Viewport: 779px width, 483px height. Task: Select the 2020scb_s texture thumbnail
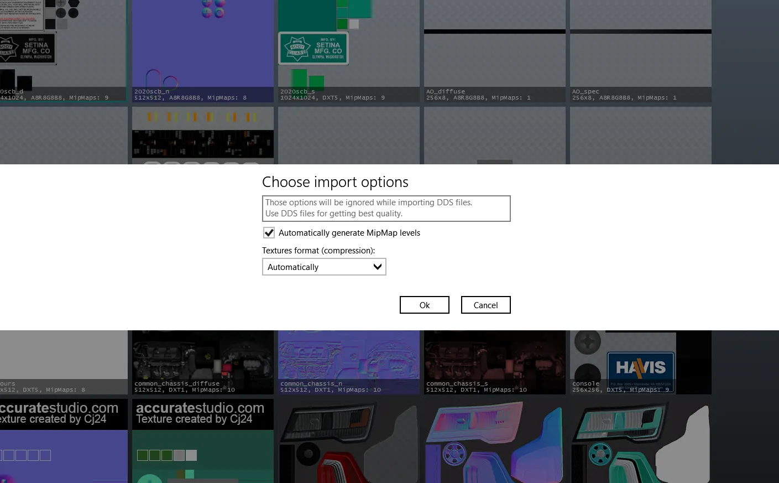coord(348,50)
